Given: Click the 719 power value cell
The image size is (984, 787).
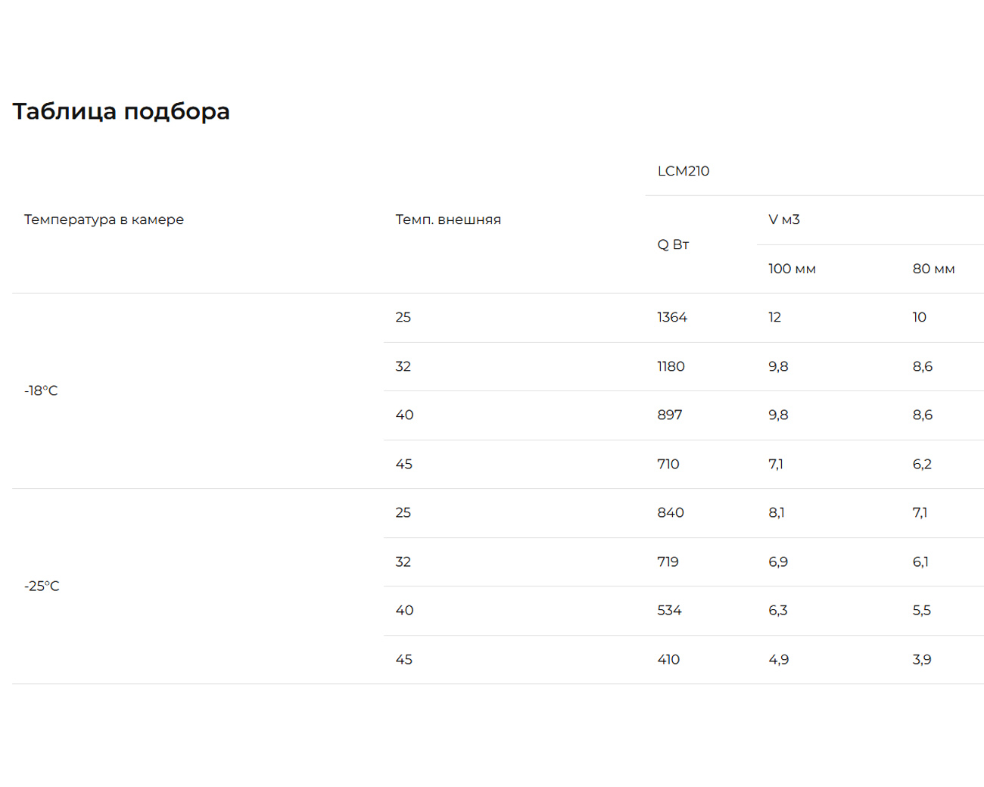Looking at the screenshot, I should pyautogui.click(x=668, y=561).
